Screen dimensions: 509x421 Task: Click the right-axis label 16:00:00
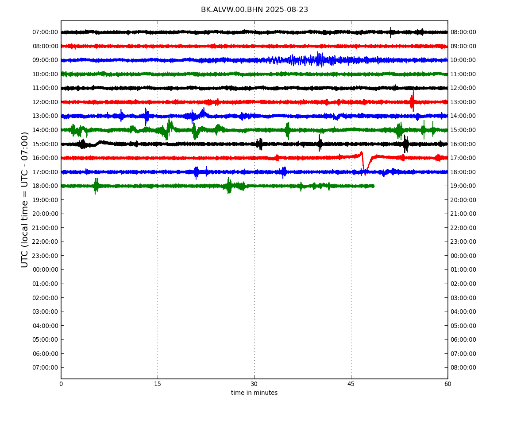[463, 144]
